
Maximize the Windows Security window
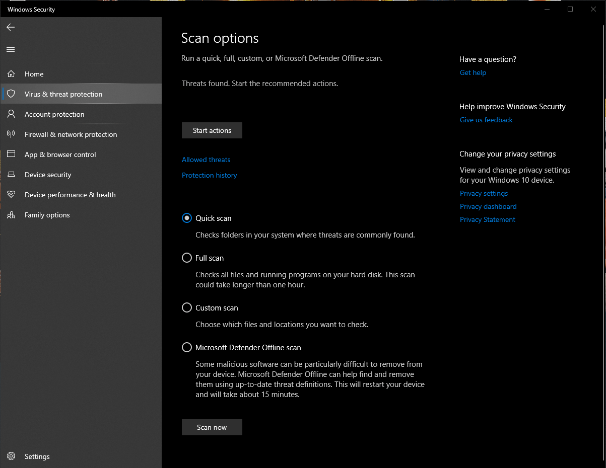click(570, 9)
